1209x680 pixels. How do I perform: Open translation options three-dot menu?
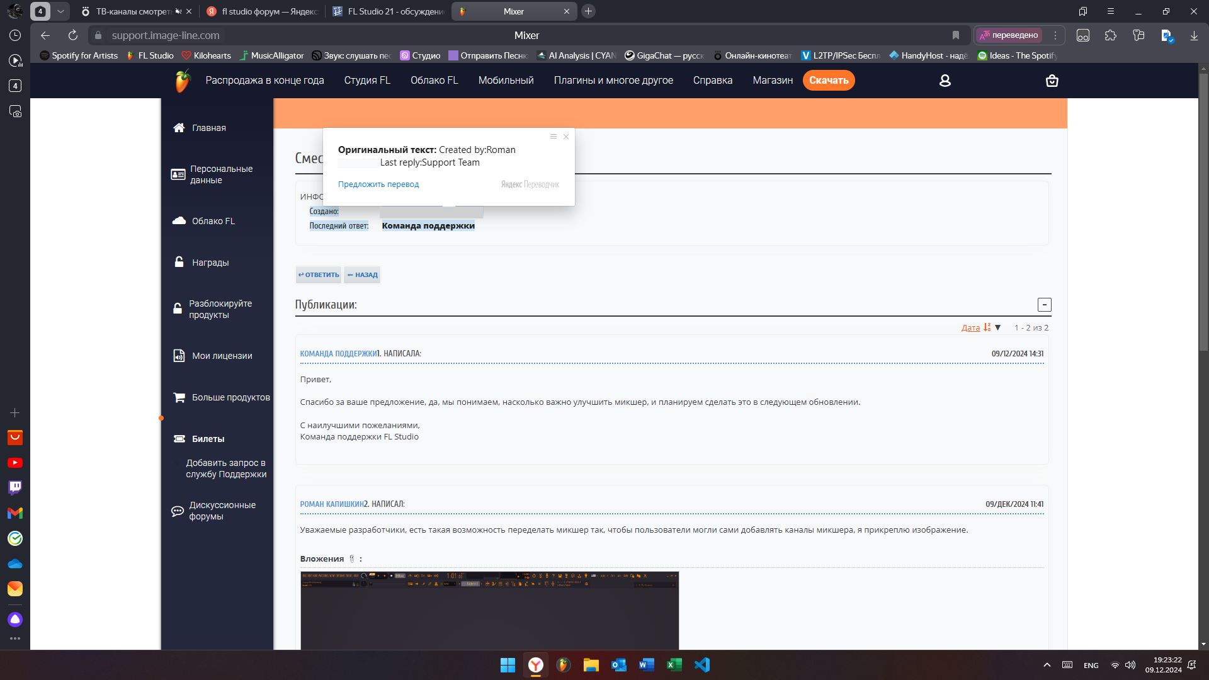(x=1055, y=35)
